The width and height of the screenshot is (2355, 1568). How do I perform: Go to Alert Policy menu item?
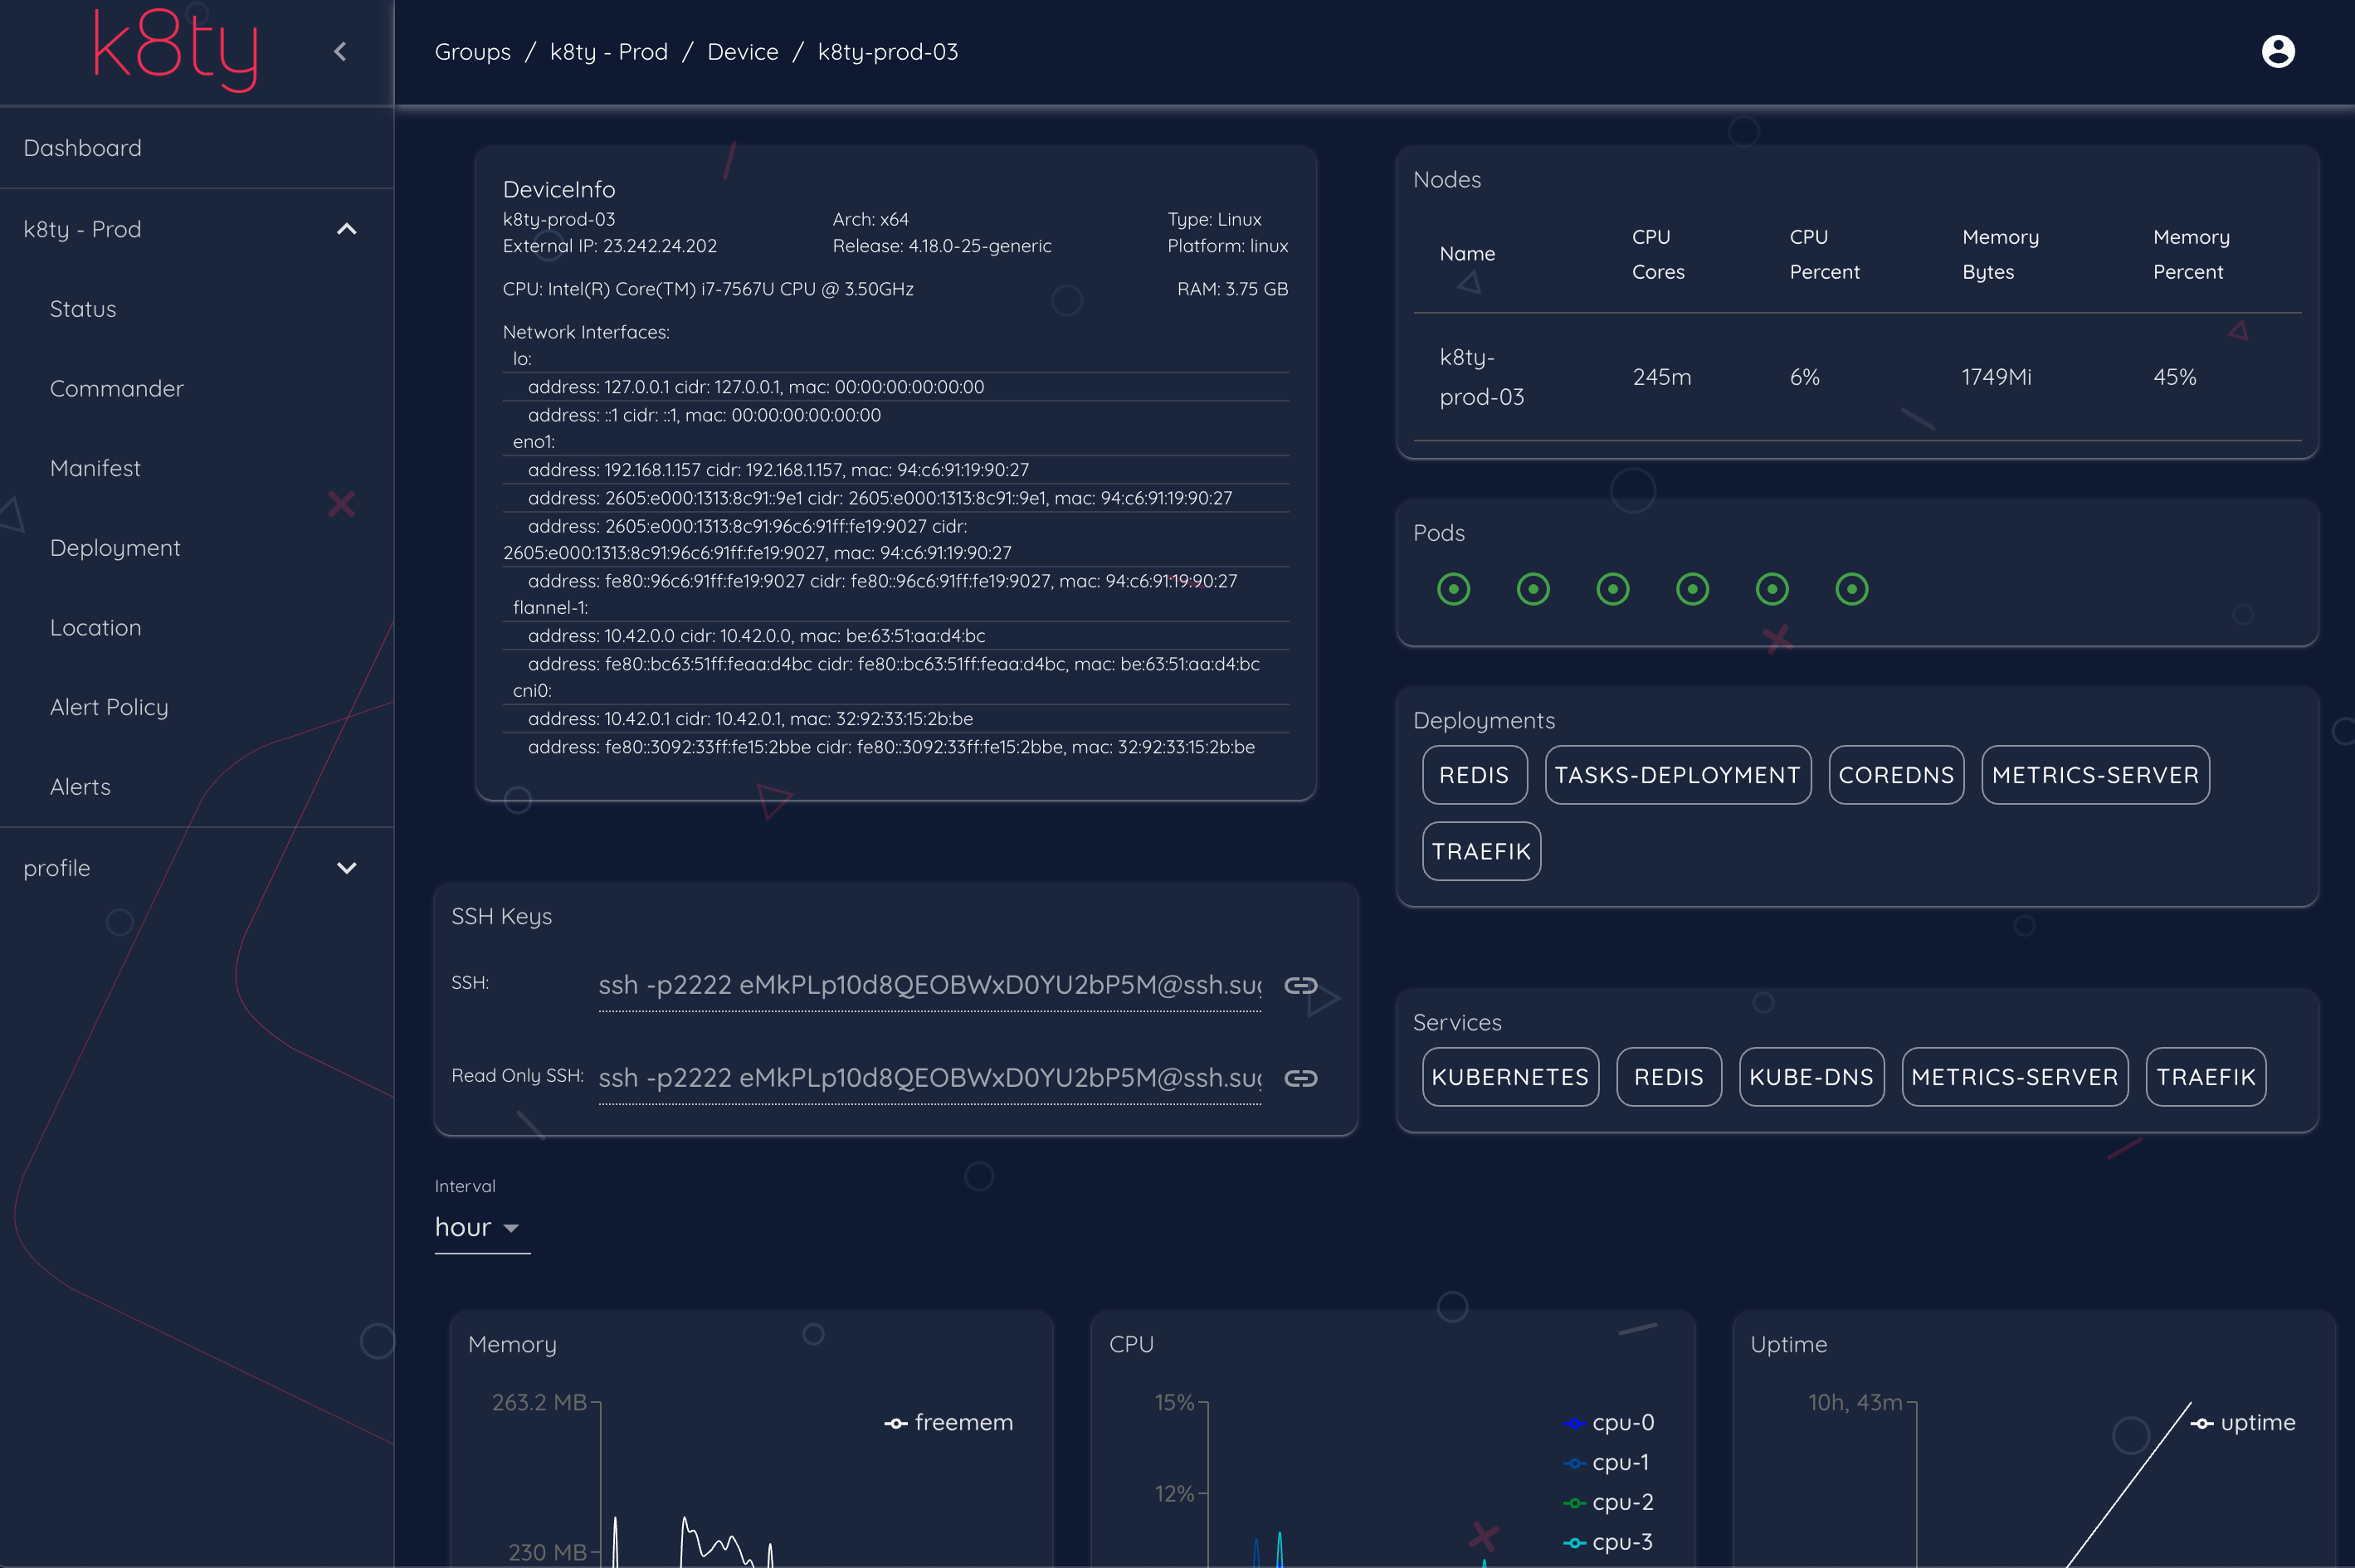point(109,707)
